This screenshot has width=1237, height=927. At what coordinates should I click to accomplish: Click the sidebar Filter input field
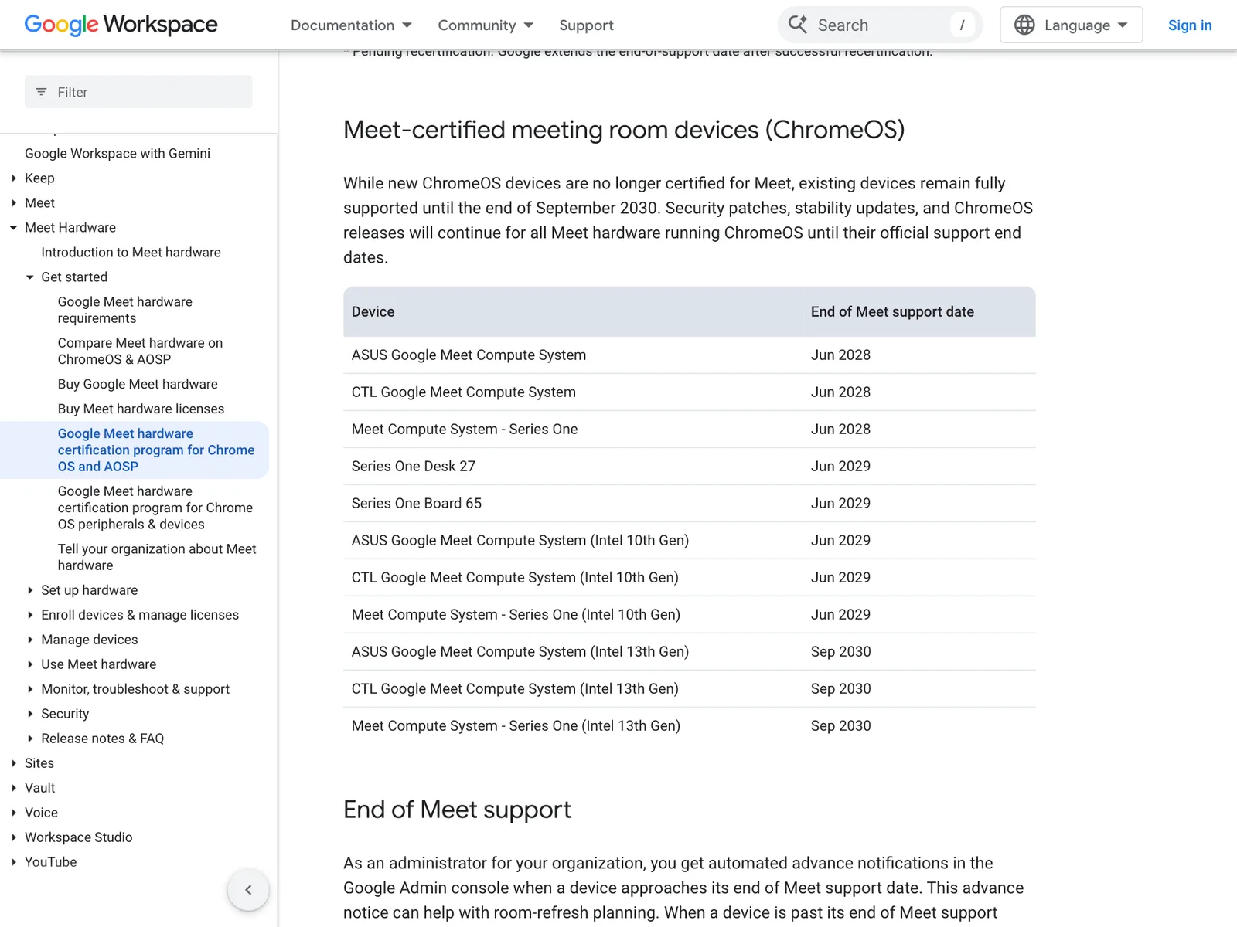[138, 92]
